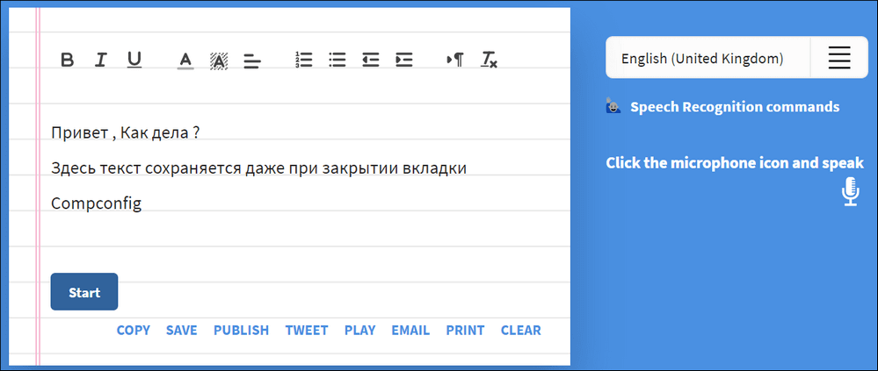
Task: Click the Start button
Action: (x=84, y=292)
